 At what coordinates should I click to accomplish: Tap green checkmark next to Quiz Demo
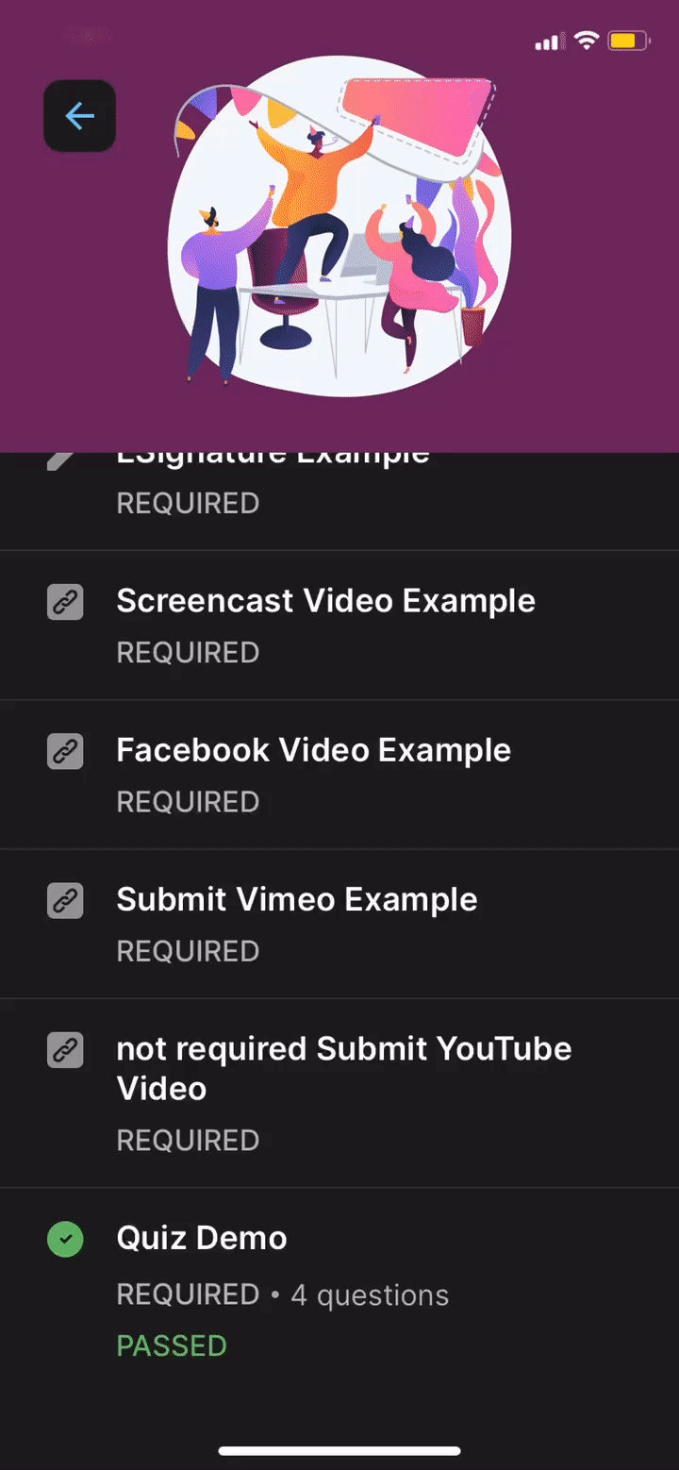tap(65, 1239)
